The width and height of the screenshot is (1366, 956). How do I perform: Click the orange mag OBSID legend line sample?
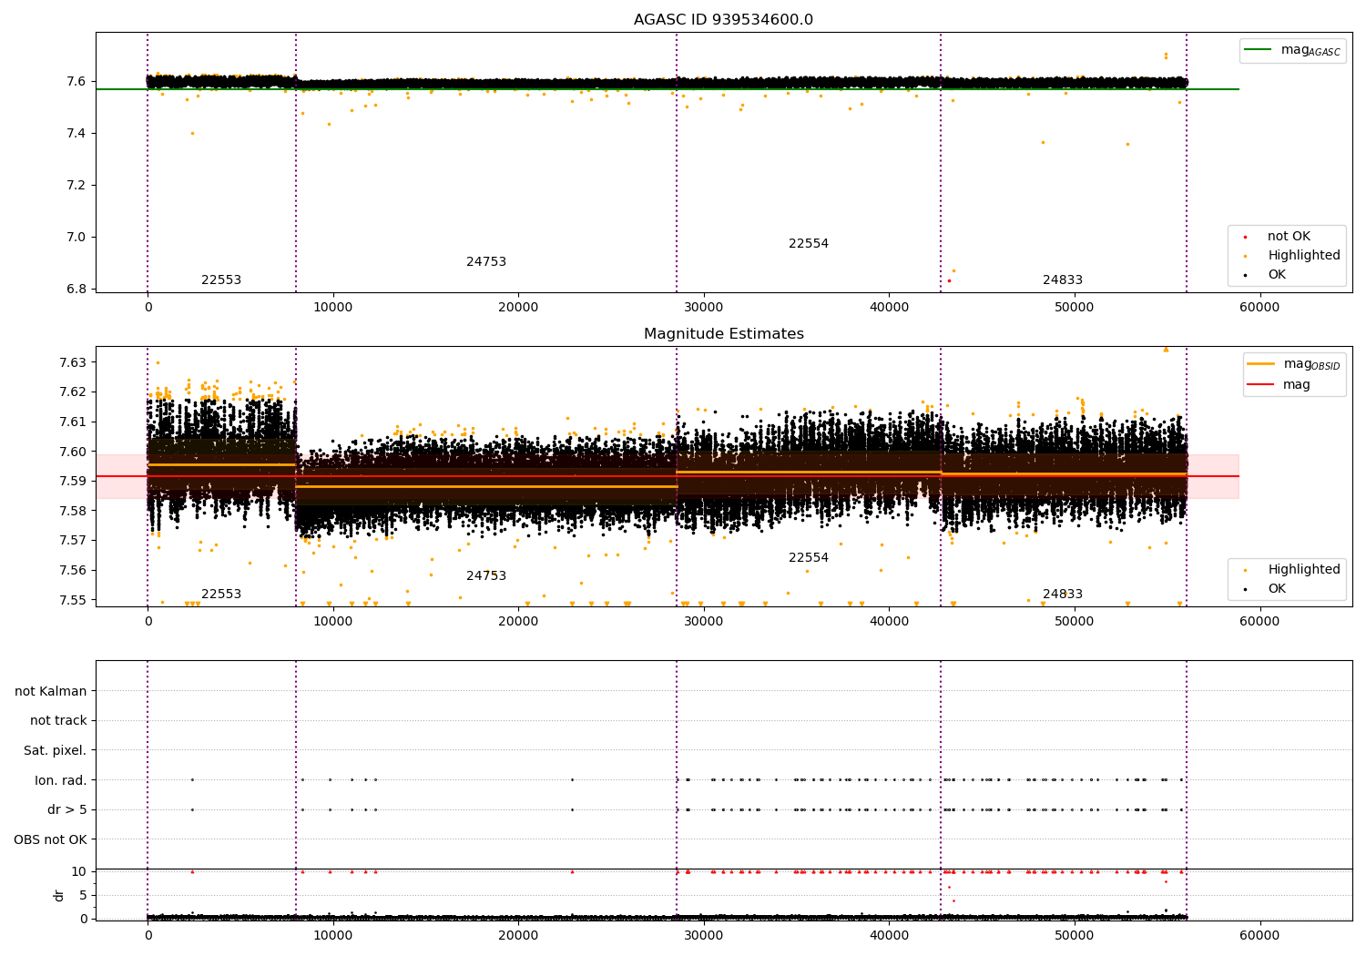click(1261, 364)
